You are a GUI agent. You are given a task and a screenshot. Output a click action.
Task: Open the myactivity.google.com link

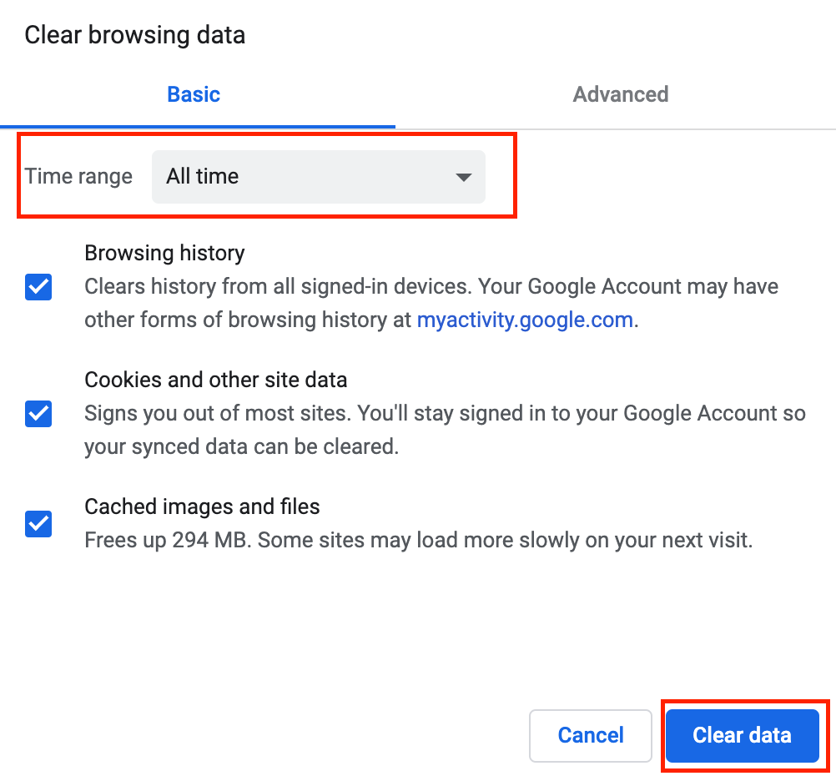click(x=525, y=320)
